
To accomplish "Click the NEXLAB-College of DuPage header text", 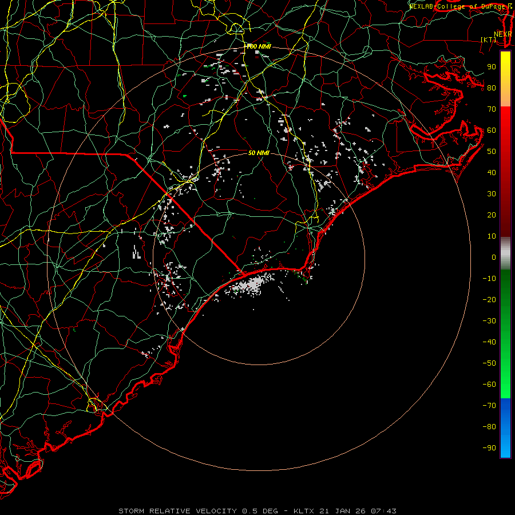I will click(461, 6).
